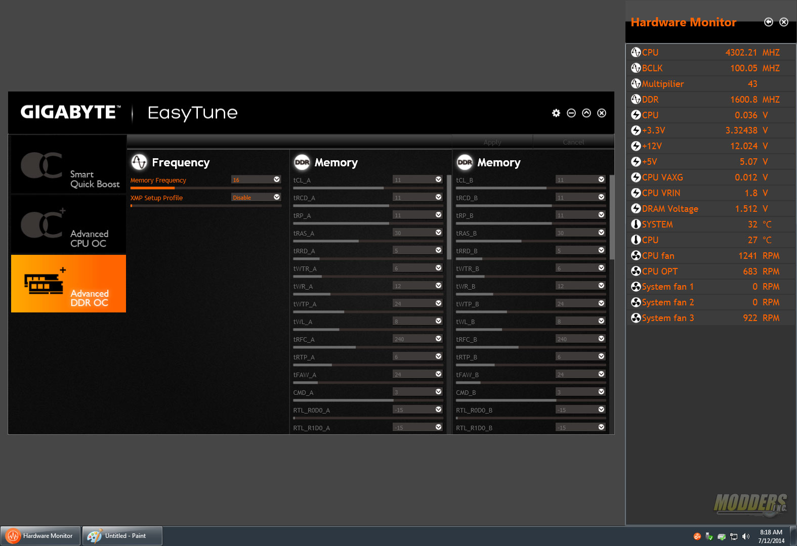The image size is (797, 546).
Task: Click the Cancel button
Action: pyautogui.click(x=573, y=142)
